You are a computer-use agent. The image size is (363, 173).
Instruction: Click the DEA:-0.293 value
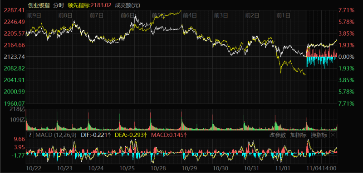point(131,135)
